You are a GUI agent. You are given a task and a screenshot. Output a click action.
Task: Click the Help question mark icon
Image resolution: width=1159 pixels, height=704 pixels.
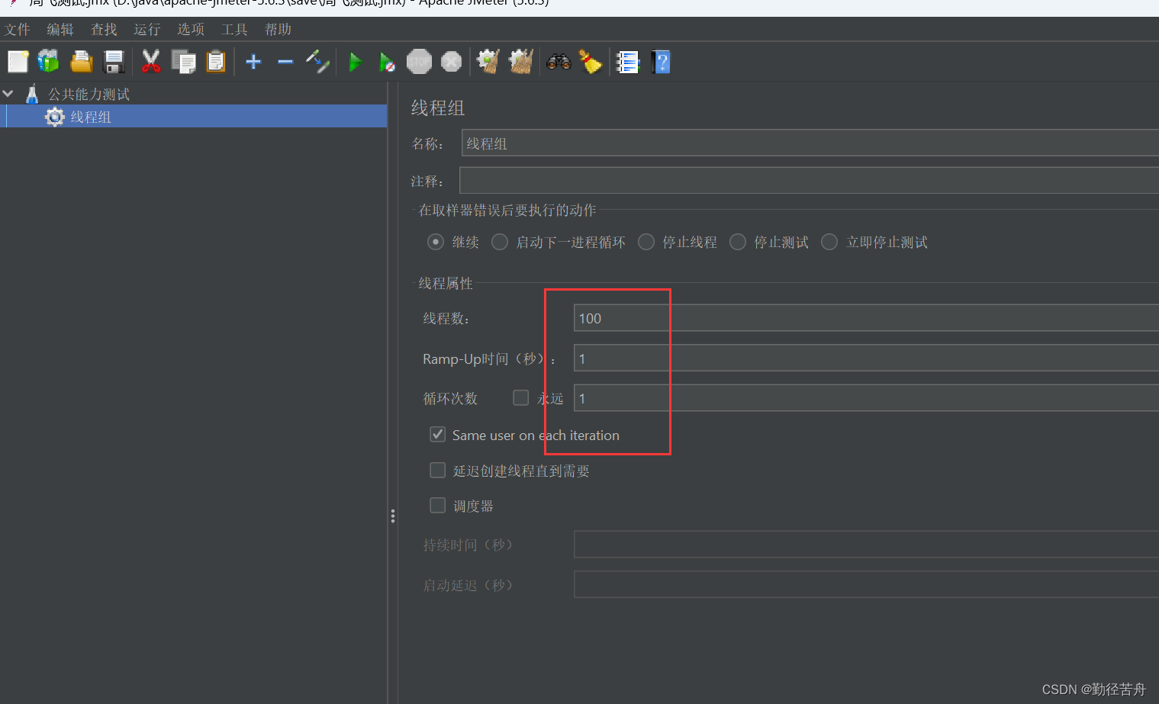click(660, 62)
